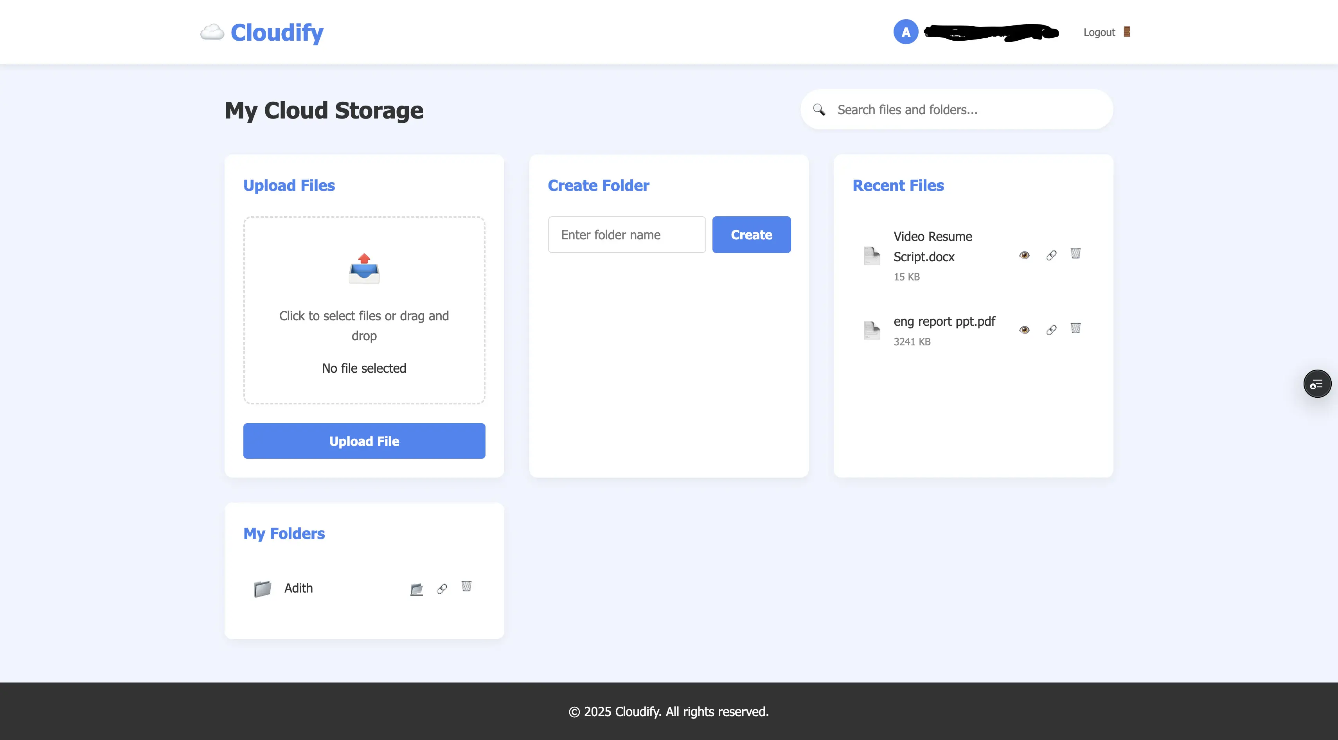Image resolution: width=1338 pixels, height=740 pixels.
Task: Click eng report ppt.pdf file icon
Action: point(872,330)
